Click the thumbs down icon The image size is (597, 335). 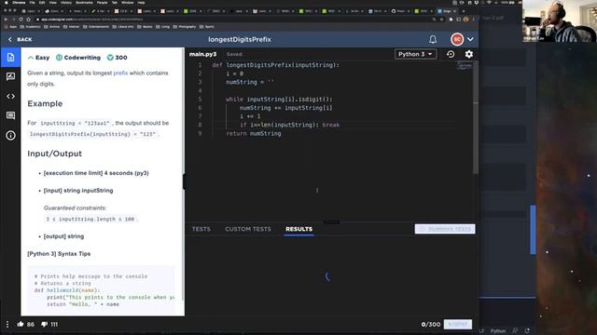[x=44, y=324]
